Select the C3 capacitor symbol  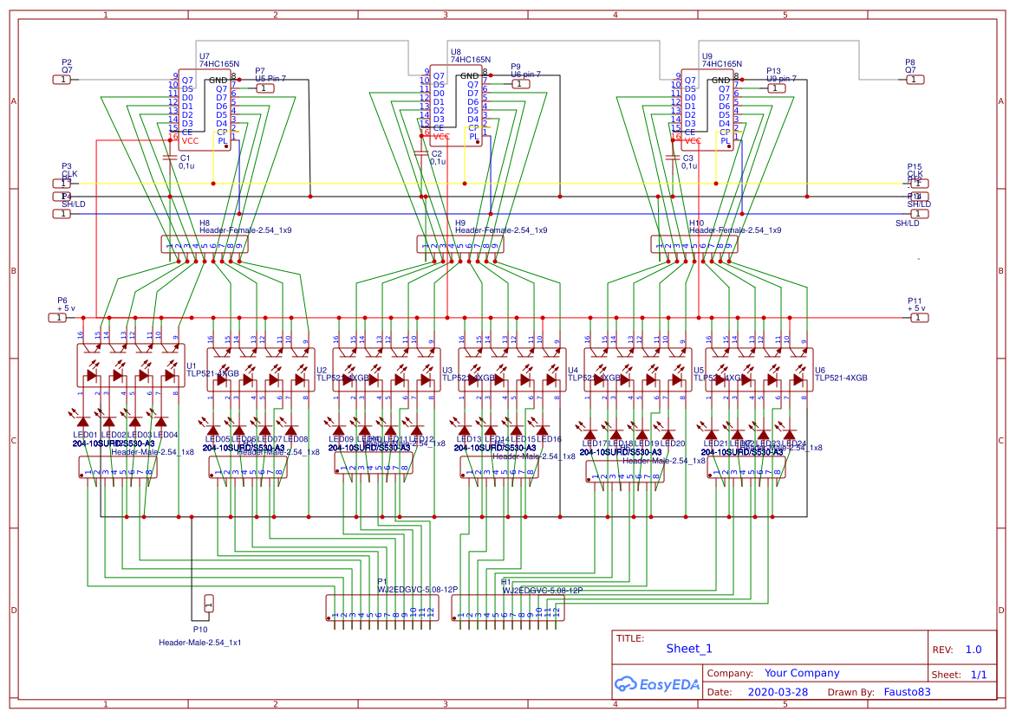(672, 158)
